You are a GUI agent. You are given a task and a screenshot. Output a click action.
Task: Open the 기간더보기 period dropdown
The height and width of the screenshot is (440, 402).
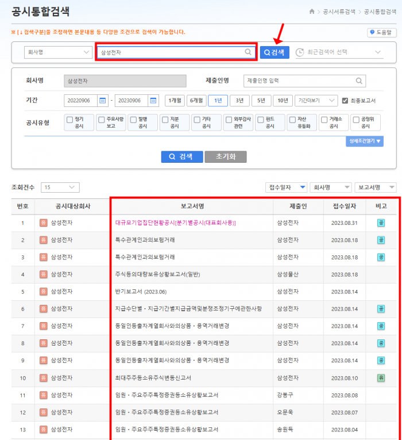(316, 101)
